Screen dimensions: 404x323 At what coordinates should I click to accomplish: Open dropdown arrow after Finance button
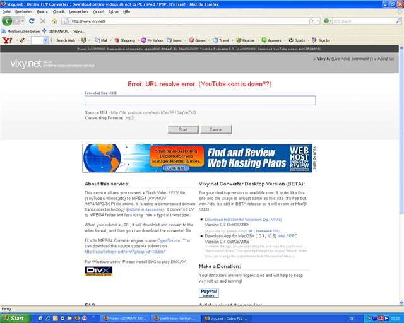258,40
